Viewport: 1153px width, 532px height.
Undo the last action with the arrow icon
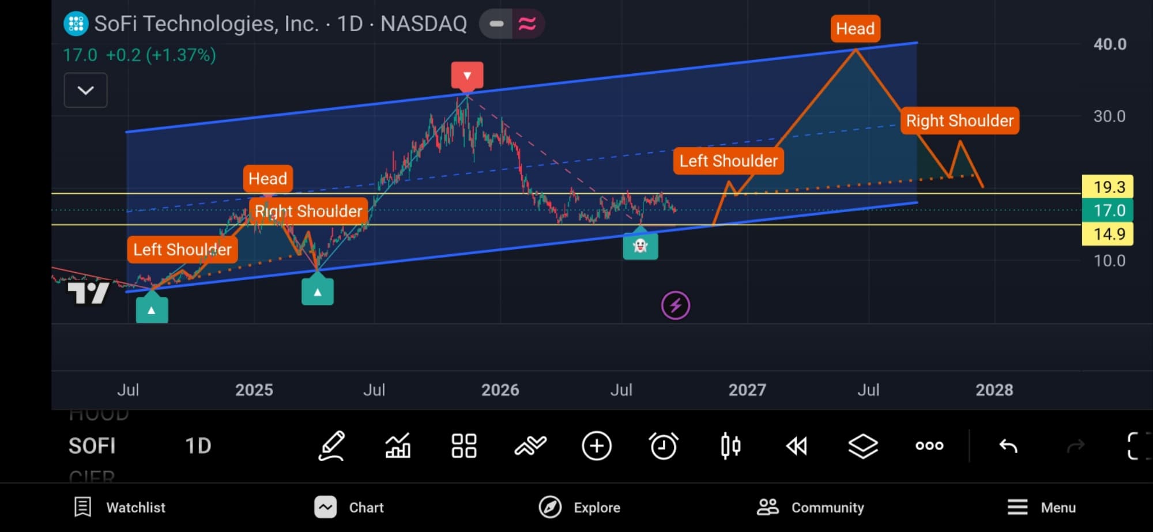click(x=1008, y=446)
